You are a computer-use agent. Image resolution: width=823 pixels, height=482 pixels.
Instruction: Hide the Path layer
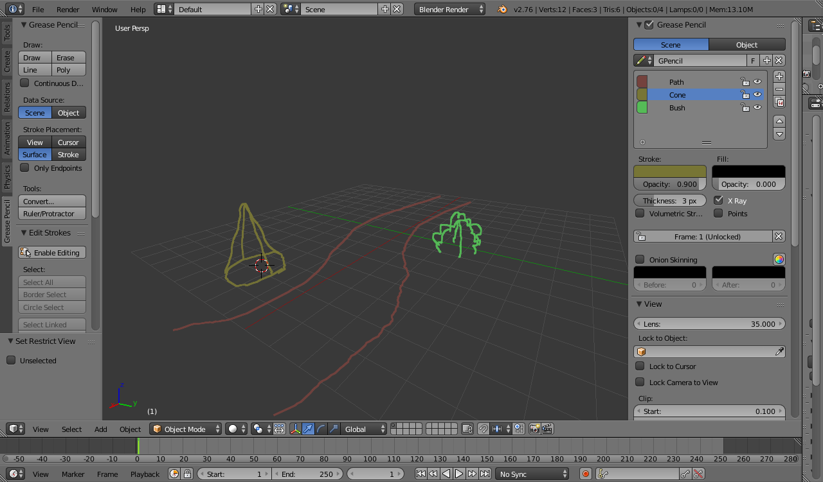coord(757,82)
